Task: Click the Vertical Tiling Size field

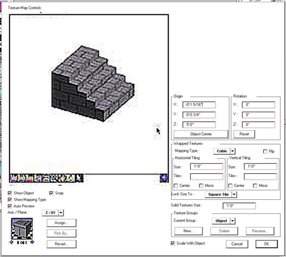Action: 261,166
